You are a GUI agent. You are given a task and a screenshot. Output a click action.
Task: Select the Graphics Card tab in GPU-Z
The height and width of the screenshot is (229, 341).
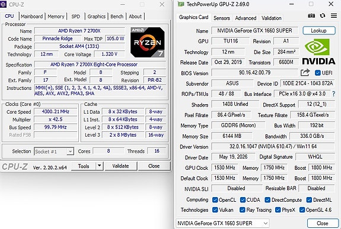tap(193, 17)
